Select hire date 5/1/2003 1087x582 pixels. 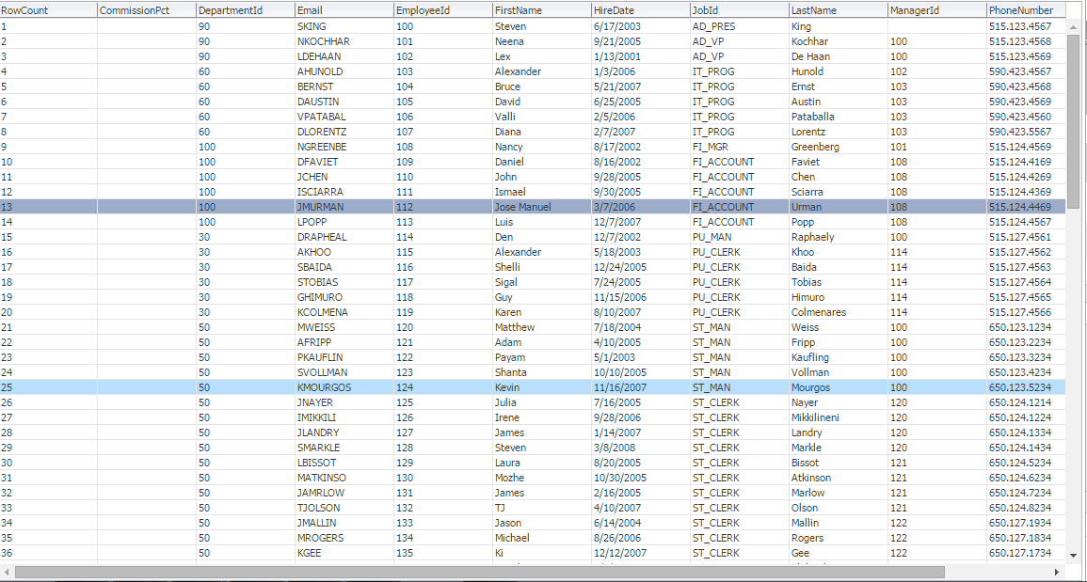[641, 357]
